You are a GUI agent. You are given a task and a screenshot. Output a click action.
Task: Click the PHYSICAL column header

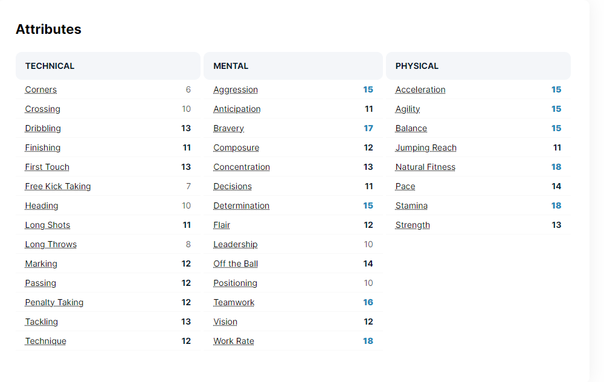[x=417, y=66]
